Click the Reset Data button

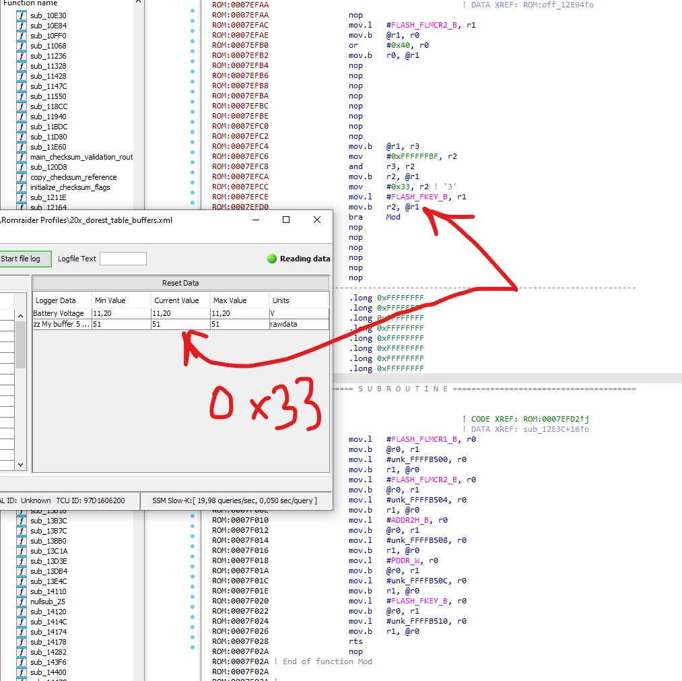point(180,283)
